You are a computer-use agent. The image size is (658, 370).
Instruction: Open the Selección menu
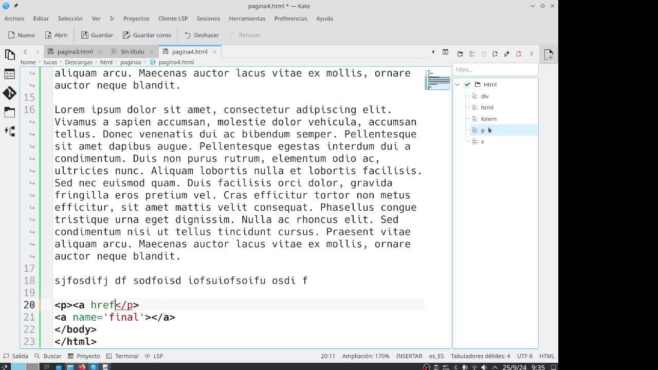point(70,18)
